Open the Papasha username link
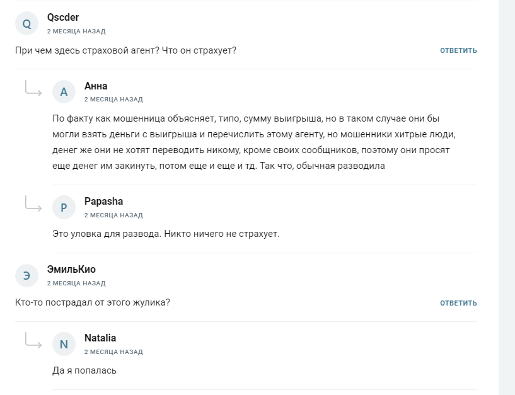 103,201
